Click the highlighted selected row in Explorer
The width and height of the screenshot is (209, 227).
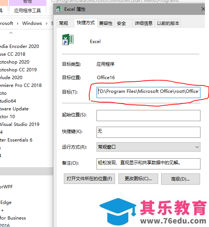26,171
